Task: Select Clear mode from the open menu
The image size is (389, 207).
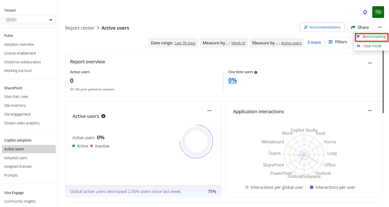Action: point(372,46)
